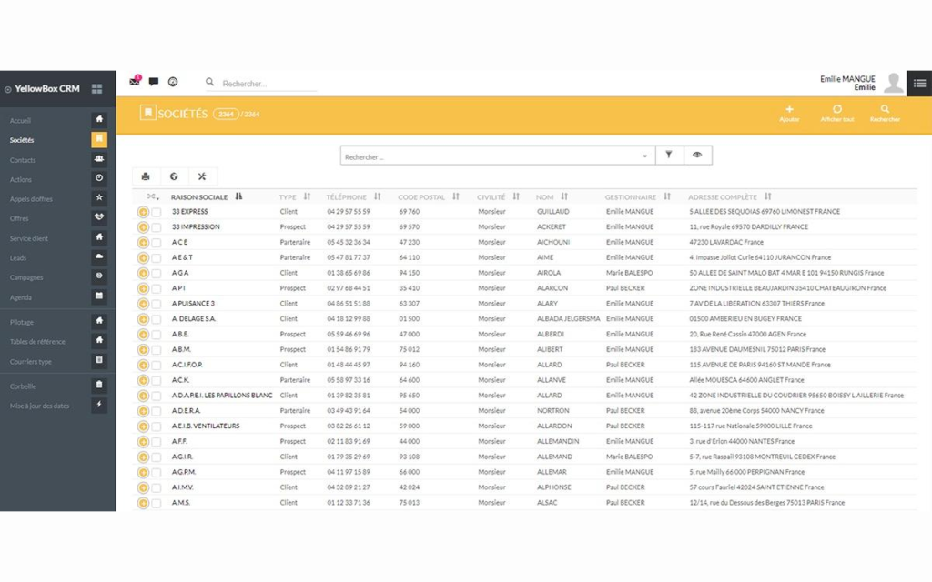Viewport: 932px width, 582px height.
Task: Open the chat messages icon
Action: (x=153, y=82)
